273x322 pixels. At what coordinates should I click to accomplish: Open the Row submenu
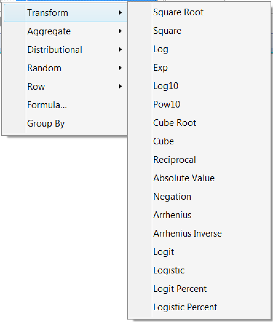click(36, 87)
